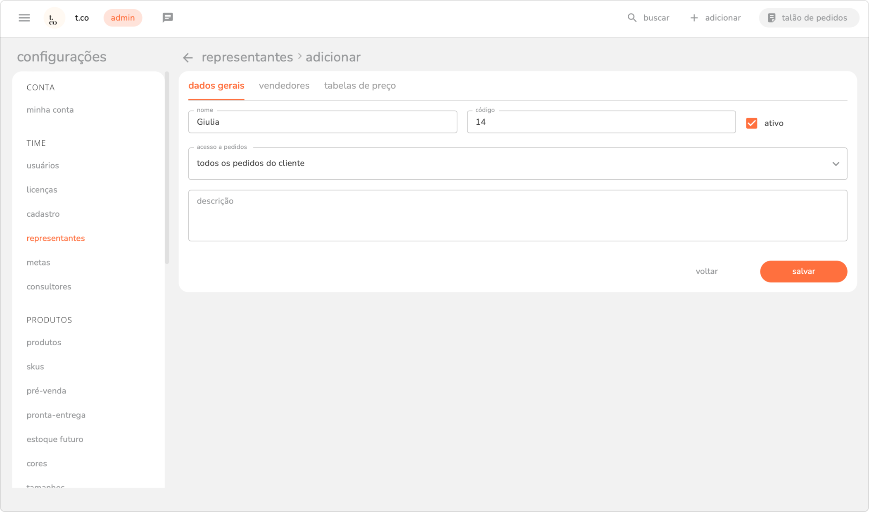This screenshot has width=869, height=512.
Task: Open usuários in the sidebar
Action: (43, 166)
